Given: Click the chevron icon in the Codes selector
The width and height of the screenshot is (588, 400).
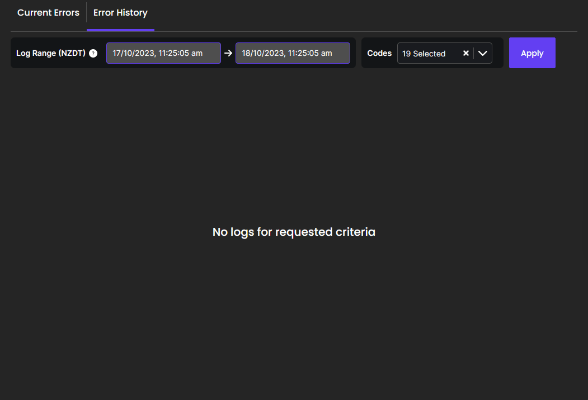Looking at the screenshot, I should click(x=482, y=53).
